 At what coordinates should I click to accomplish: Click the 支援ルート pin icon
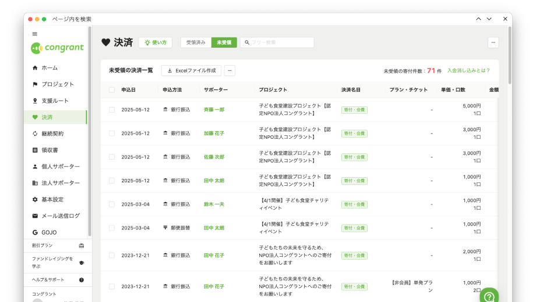[x=35, y=100]
